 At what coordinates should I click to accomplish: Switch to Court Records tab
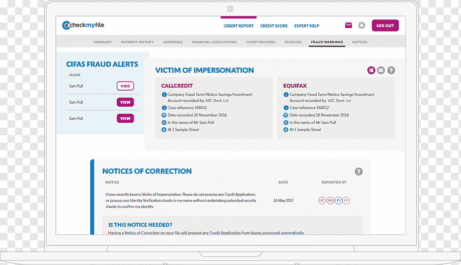click(x=261, y=42)
